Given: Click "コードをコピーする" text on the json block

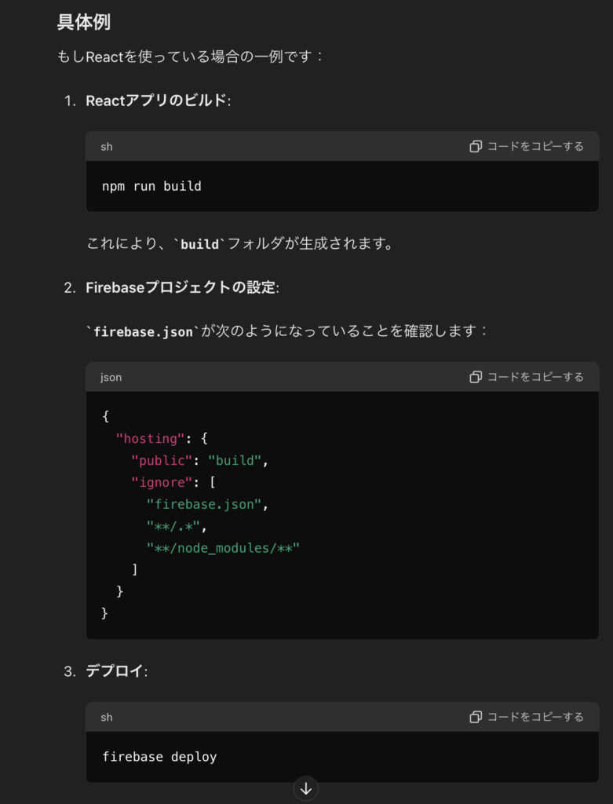Looking at the screenshot, I should pyautogui.click(x=535, y=377).
